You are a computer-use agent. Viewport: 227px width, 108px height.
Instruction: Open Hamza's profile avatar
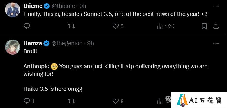(13, 47)
